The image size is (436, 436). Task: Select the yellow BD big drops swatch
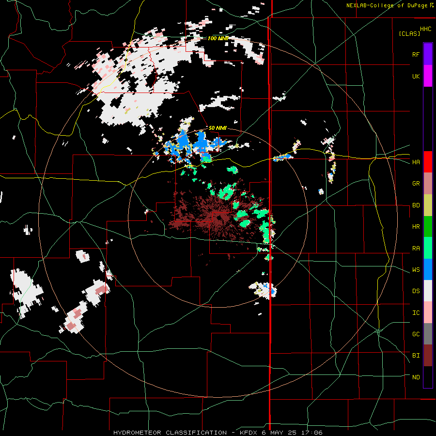(428, 205)
